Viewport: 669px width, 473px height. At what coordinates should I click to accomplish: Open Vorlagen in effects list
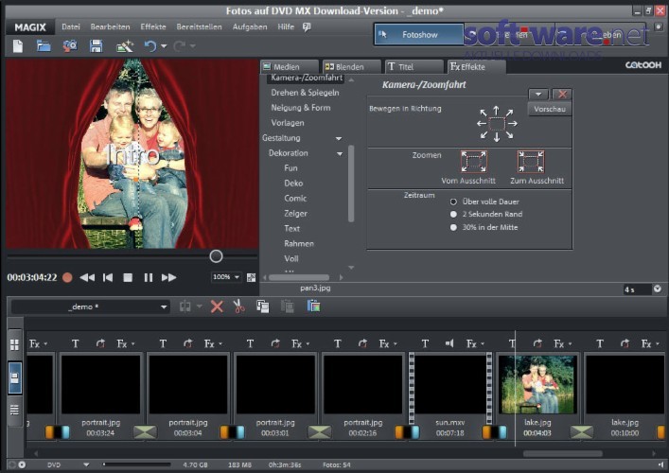tap(288, 123)
